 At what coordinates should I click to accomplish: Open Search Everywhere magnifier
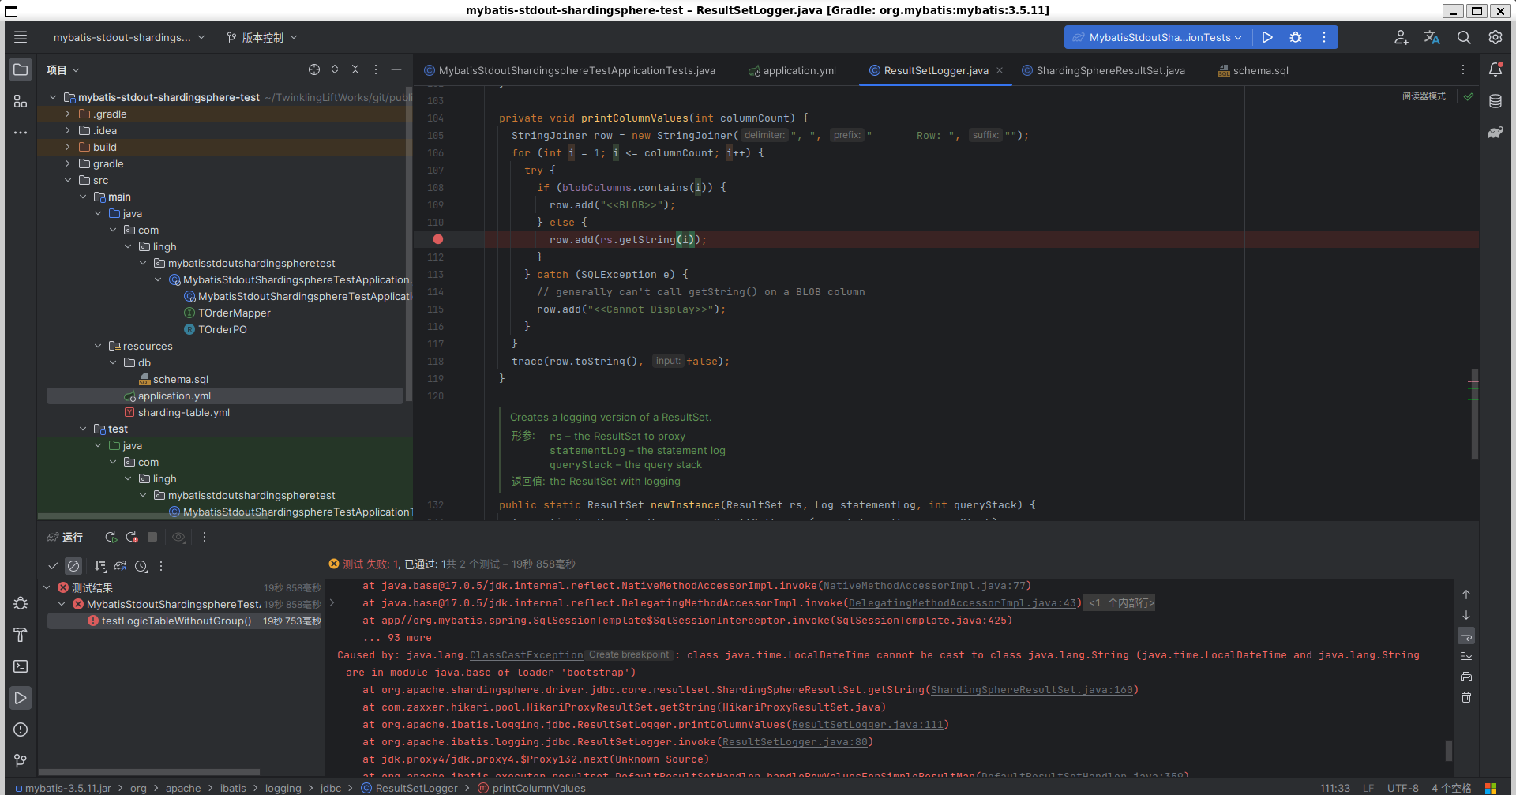coord(1464,37)
